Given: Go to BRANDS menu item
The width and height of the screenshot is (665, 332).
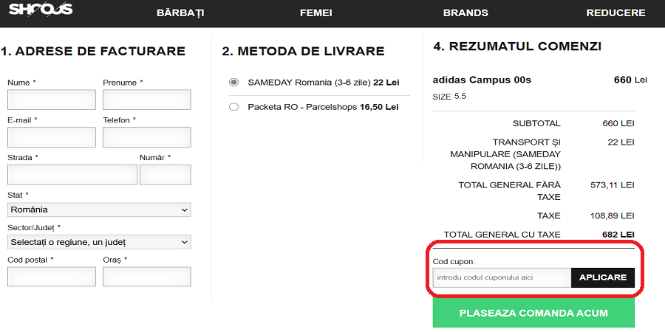Looking at the screenshot, I should [x=465, y=13].
